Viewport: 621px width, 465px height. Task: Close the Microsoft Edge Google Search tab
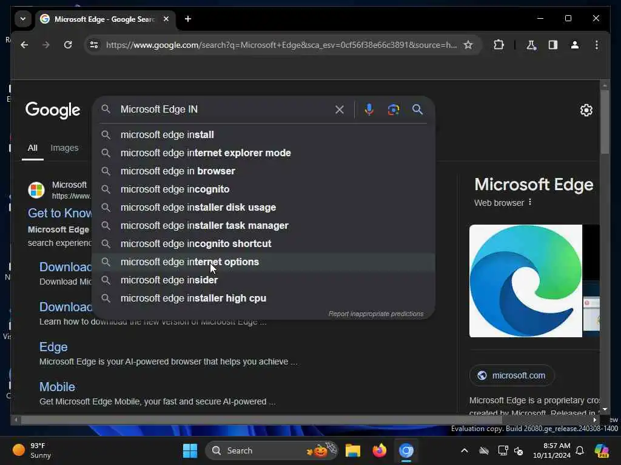coord(166,19)
